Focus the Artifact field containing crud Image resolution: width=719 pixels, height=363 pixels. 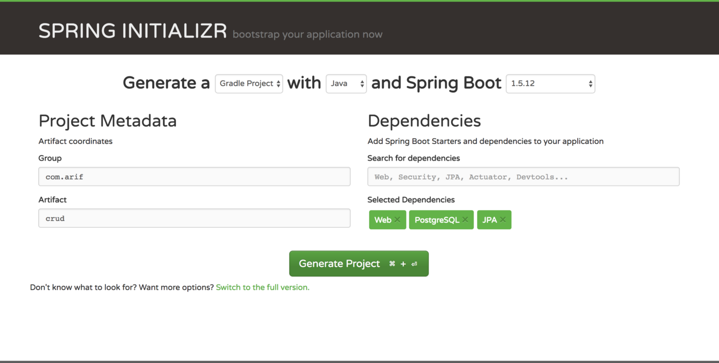(194, 218)
